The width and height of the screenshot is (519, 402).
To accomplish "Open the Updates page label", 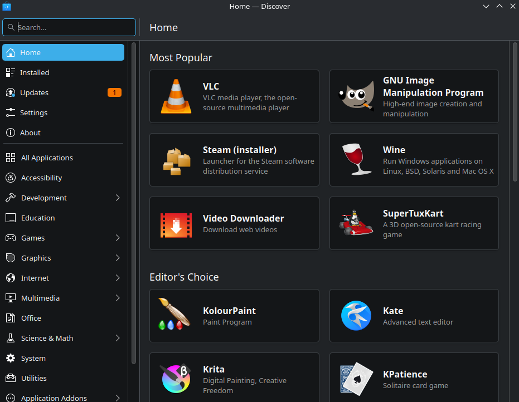I will (x=34, y=92).
